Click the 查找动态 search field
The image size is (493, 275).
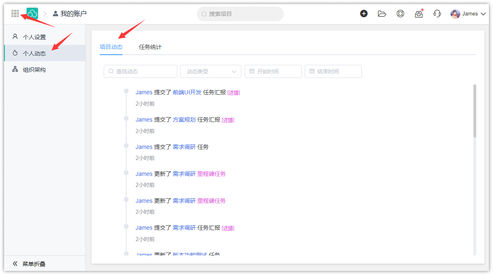click(x=141, y=71)
